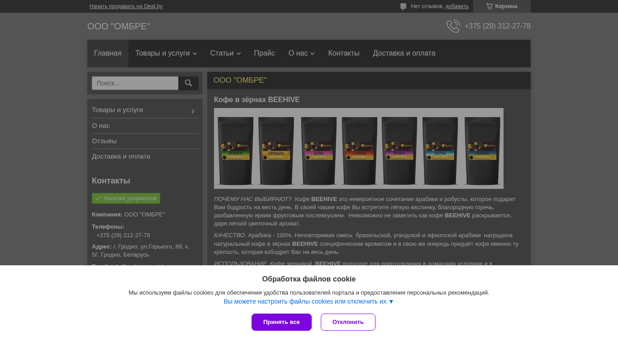This screenshot has width=618, height=347.
Task: Open sidebar О нас link
Action: click(x=101, y=126)
